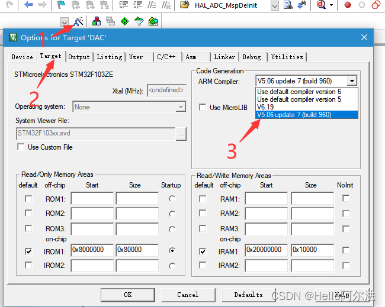Open Options for Target magic wand

(79, 21)
